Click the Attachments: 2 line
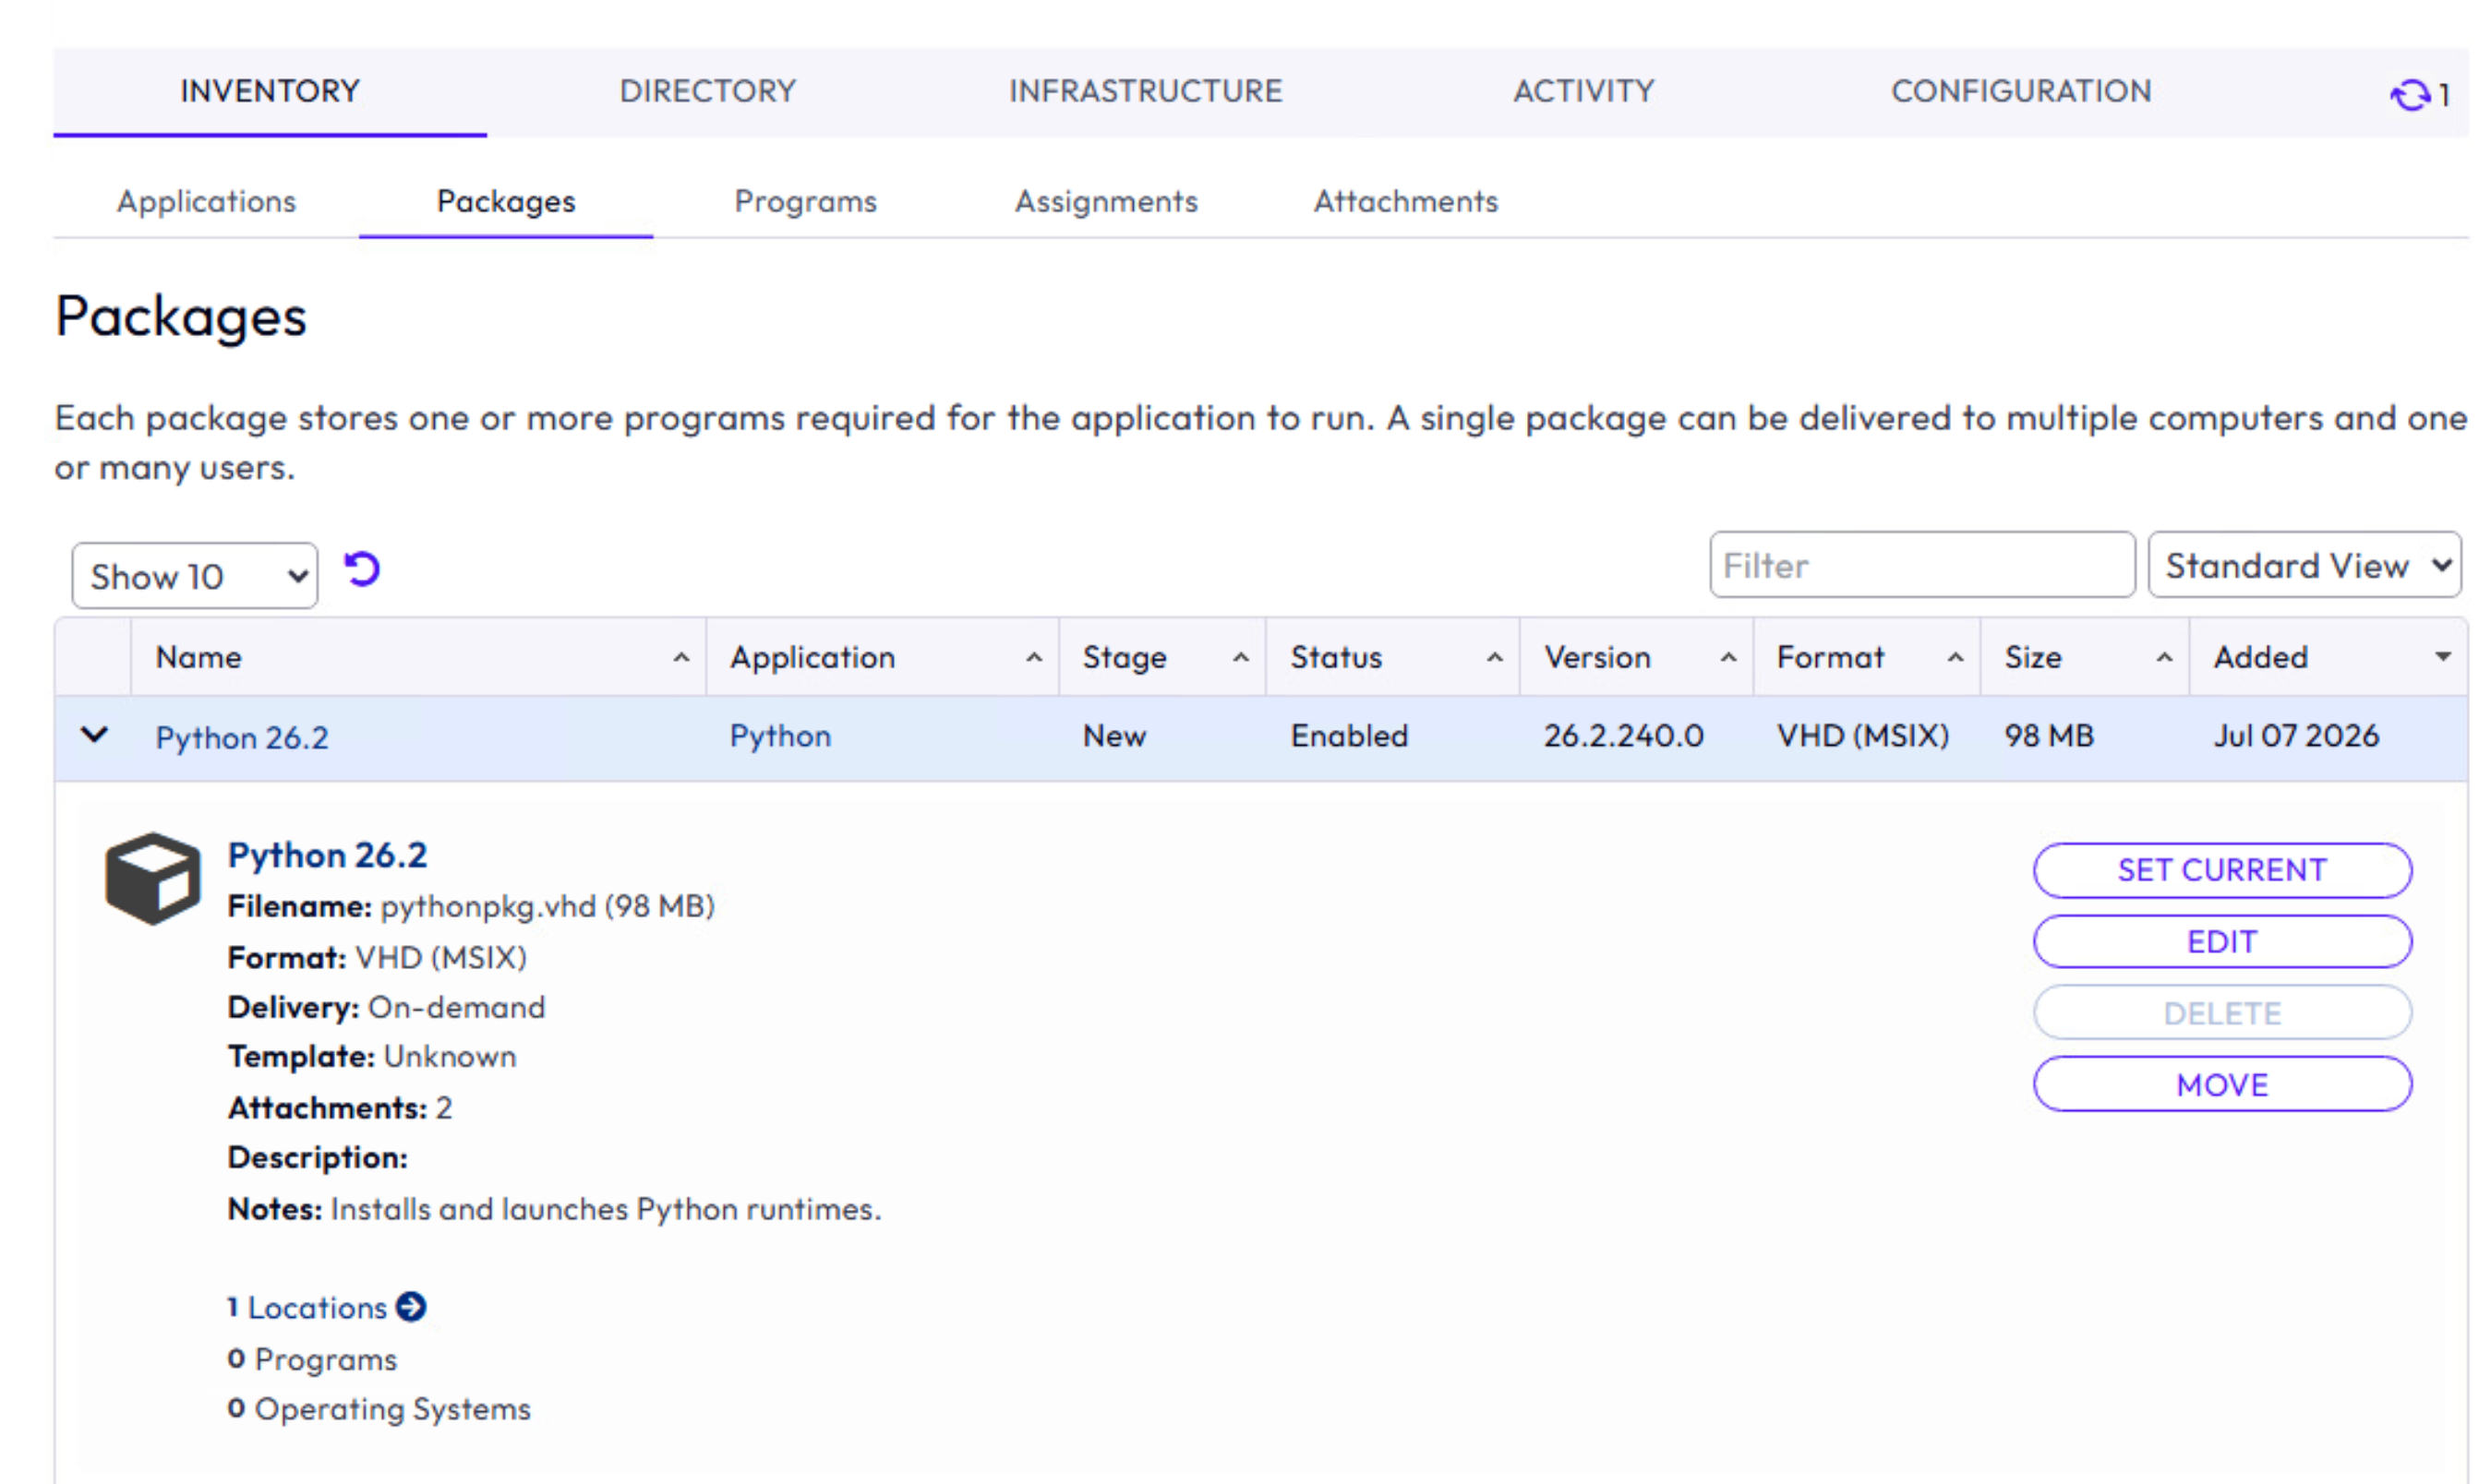Viewport: 2491px width, 1484px height. pyautogui.click(x=340, y=1108)
